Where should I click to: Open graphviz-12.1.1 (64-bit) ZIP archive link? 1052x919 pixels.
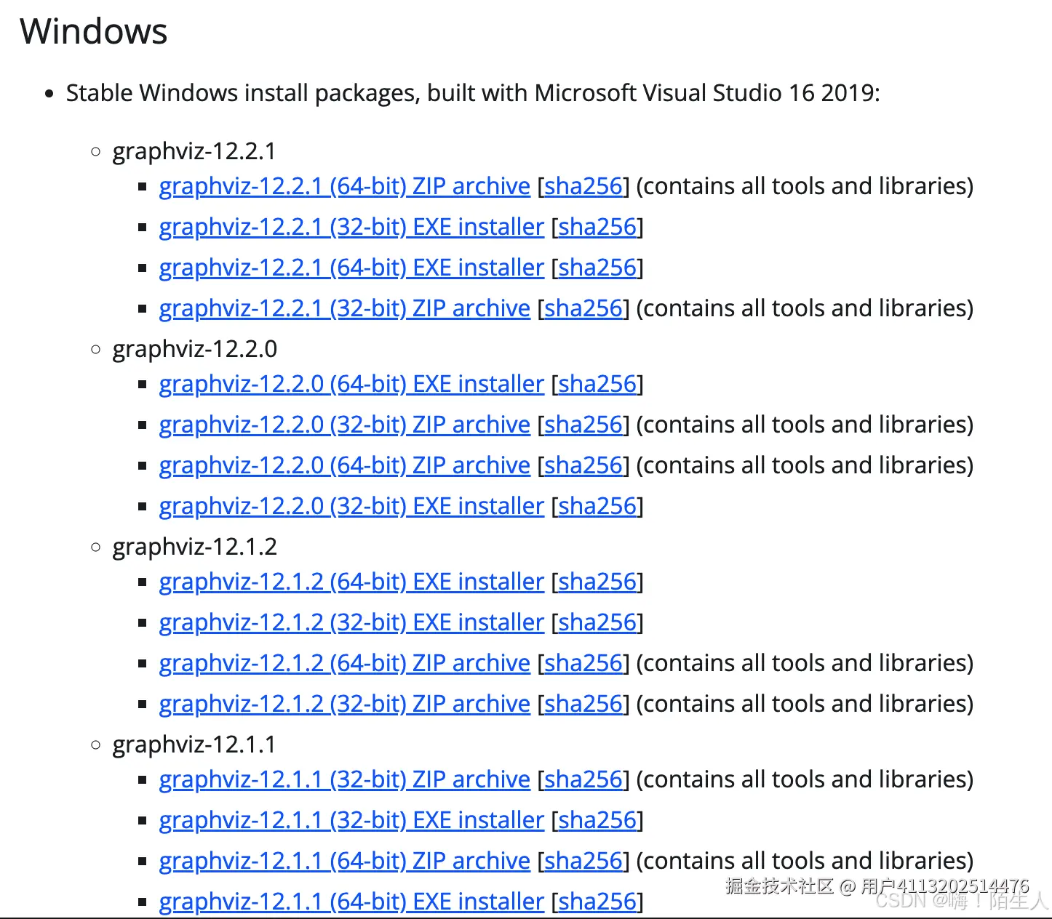click(x=344, y=861)
